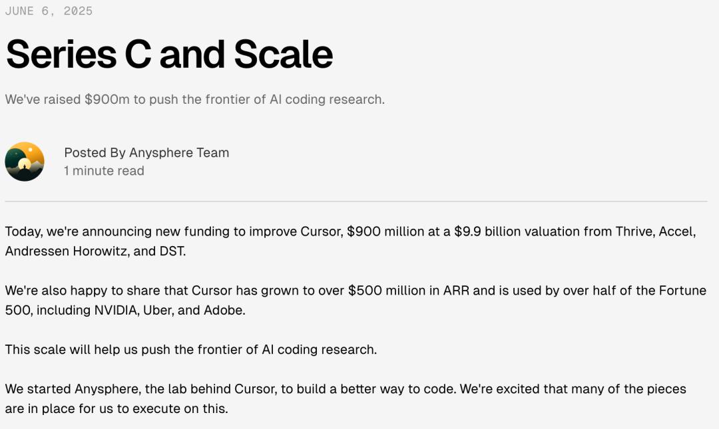
Task: Click "Andreessen Horowitz" in the investor list
Action: coord(67,251)
